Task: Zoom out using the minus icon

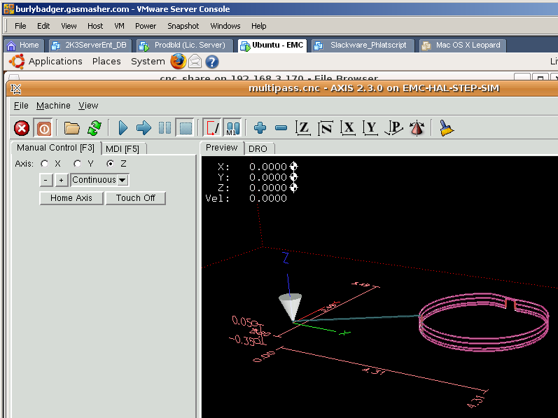Action: 281,128
